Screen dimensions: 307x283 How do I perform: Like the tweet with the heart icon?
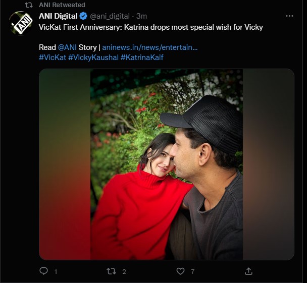point(180,271)
